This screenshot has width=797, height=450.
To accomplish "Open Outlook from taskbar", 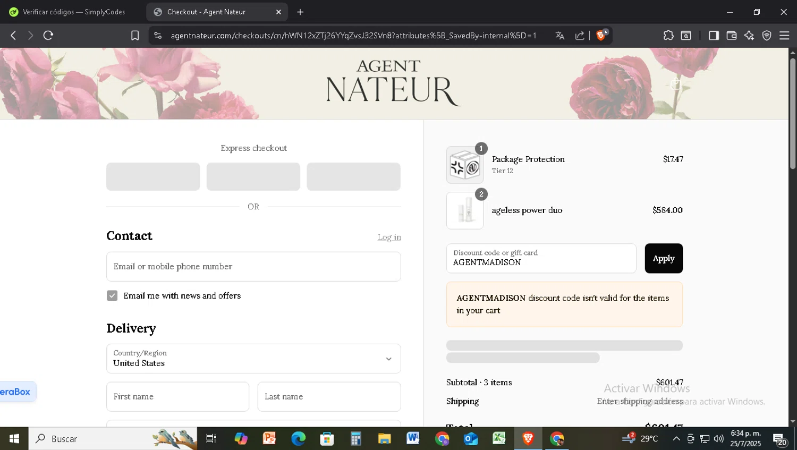I will coord(470,438).
